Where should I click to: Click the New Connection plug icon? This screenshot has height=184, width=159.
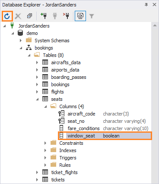tap(44, 16)
